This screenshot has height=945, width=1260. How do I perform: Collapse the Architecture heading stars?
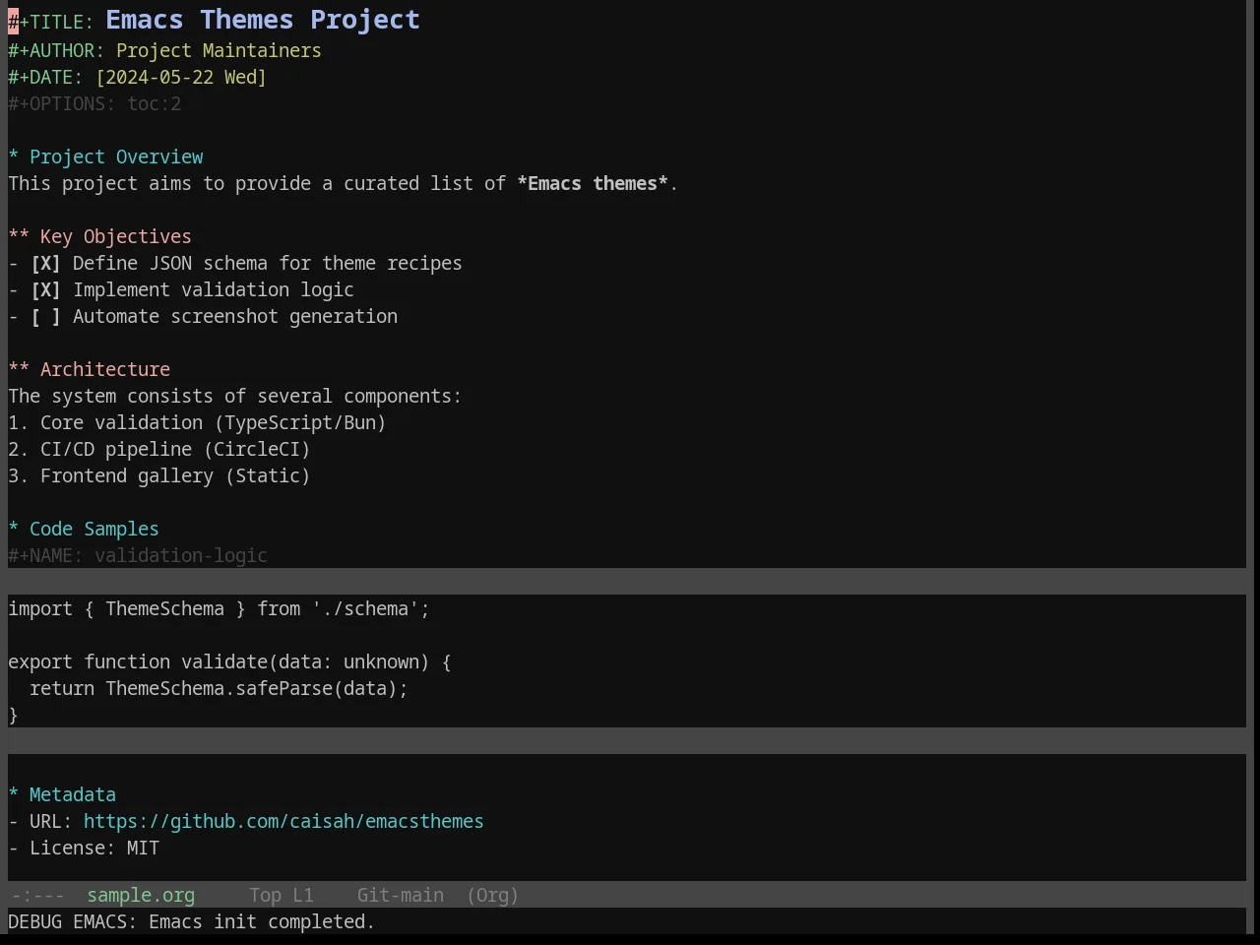coord(19,369)
